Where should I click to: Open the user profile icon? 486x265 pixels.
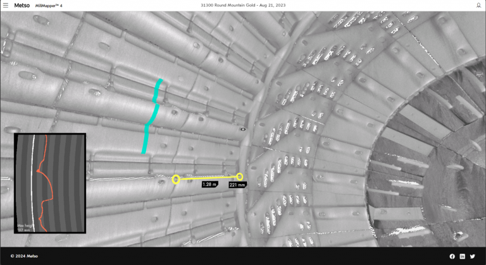[478, 5]
